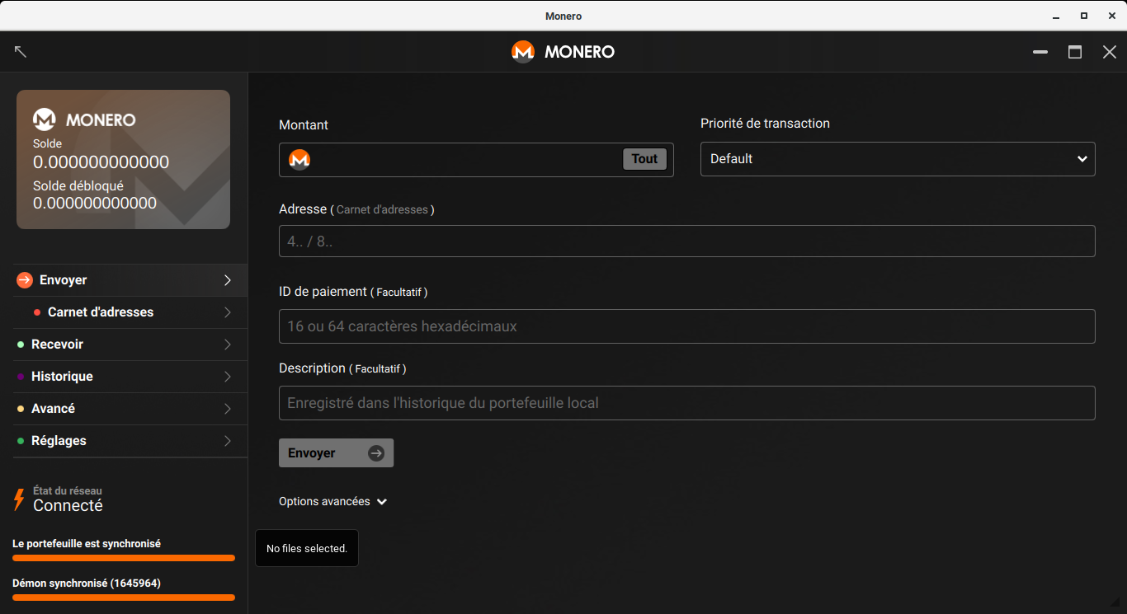Click the orange arrow icon beside Envoyer in the sidebar
The height and width of the screenshot is (614, 1127).
25,280
